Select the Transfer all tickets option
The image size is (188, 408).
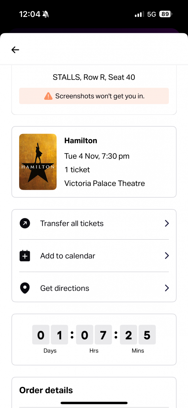[x=72, y=224]
